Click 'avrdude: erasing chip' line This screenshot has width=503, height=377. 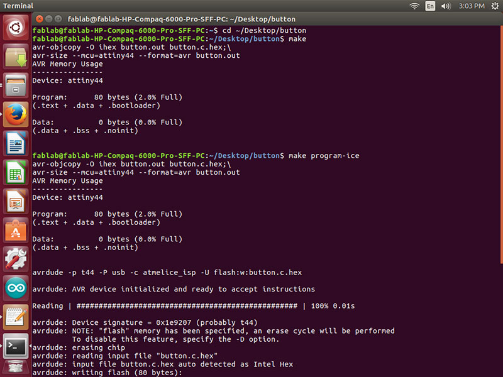pyautogui.click(x=79, y=347)
